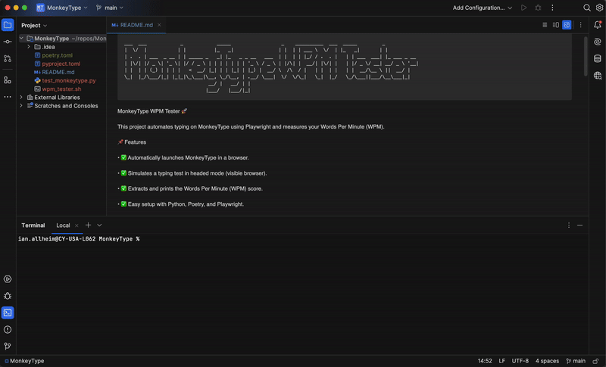Open the Project view dropdown
This screenshot has width=606, height=367.
34,26
